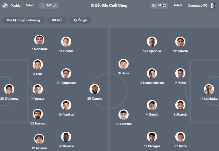Image resolution: width=219 pixels, height=151 pixels.
Task: Open the 5-0 previous match result badge
Action: click(x=50, y=5)
